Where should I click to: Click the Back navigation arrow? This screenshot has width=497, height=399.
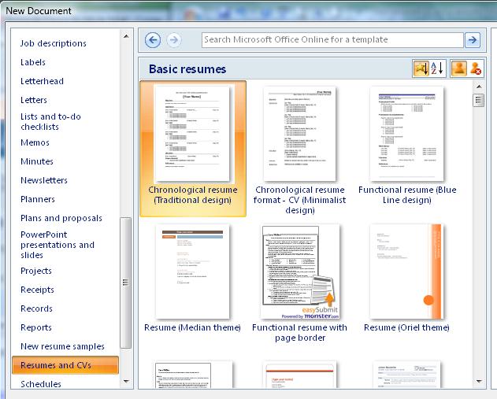coord(153,40)
